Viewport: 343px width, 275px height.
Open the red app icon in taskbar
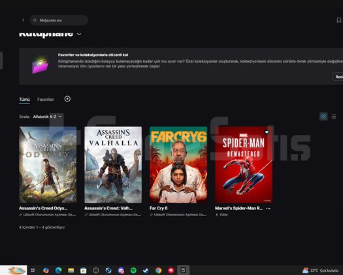click(x=171, y=270)
